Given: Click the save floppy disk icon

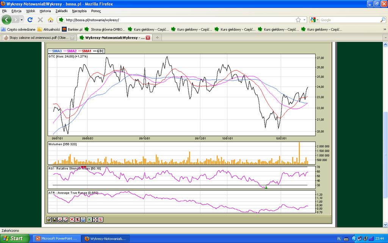Looking at the screenshot, I should [55, 220].
